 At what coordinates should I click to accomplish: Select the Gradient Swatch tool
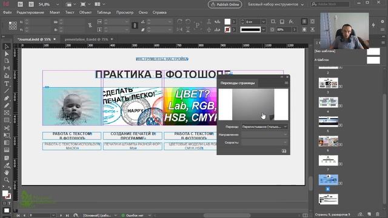(7, 143)
